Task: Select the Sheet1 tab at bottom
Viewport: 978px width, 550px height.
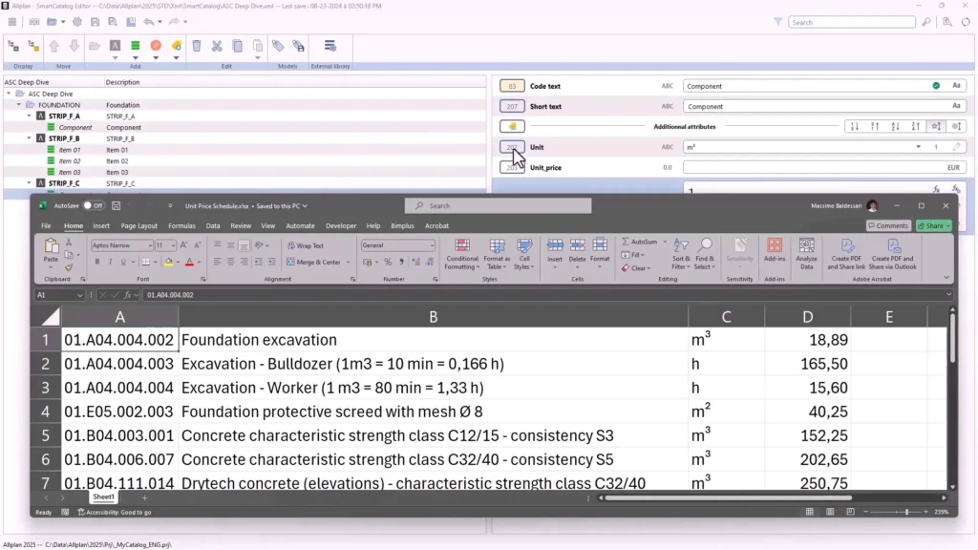Action: [103, 497]
